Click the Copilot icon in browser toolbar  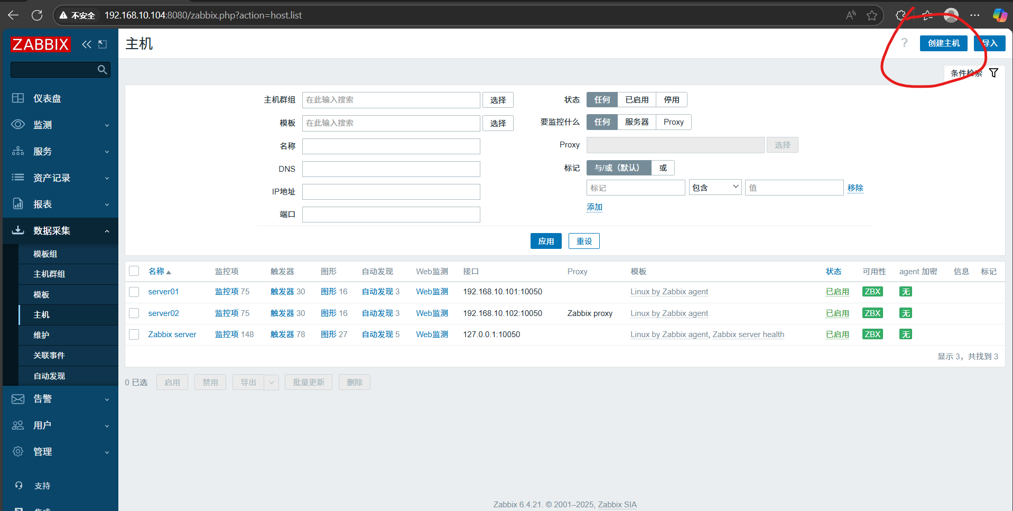click(x=999, y=15)
